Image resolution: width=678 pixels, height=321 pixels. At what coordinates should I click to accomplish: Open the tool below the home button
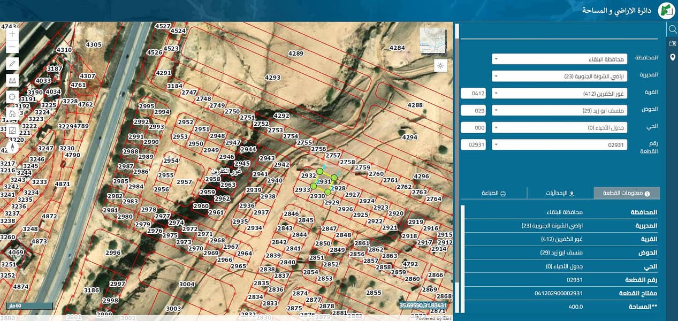pyautogui.click(x=12, y=130)
